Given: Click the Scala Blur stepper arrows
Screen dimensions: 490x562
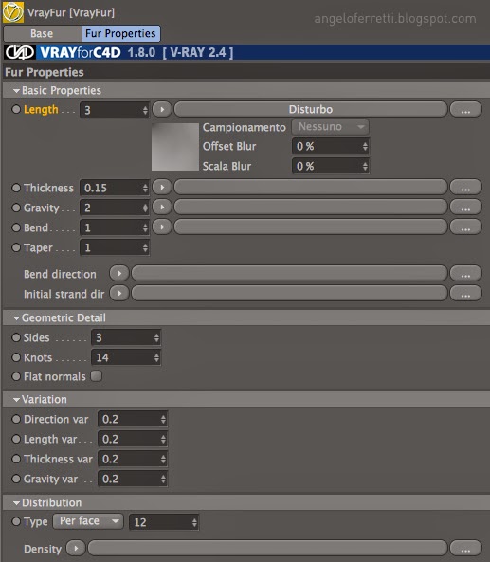Looking at the screenshot, I should (x=365, y=166).
